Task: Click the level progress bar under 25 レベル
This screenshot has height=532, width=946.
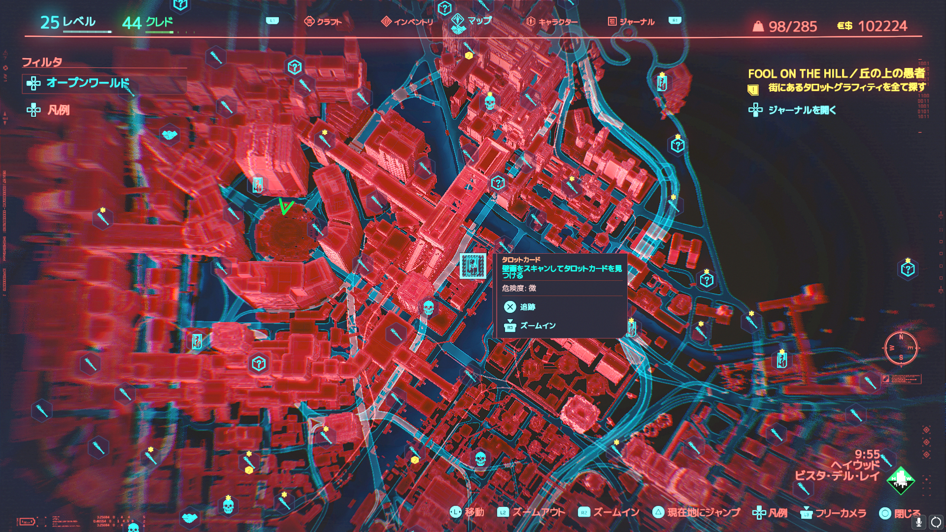Action: (x=87, y=32)
